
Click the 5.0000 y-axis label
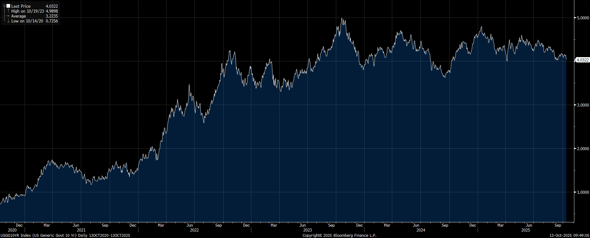(583, 18)
